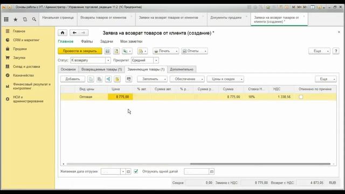Open the History icon in top panel
This screenshot has height=194, width=345.
coord(25,19)
